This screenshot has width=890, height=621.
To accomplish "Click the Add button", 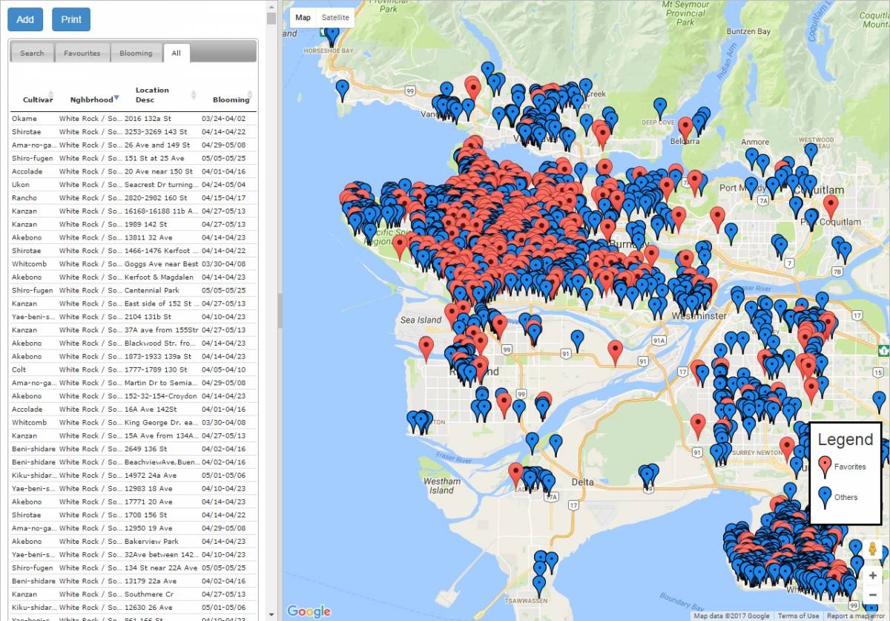I will [25, 19].
